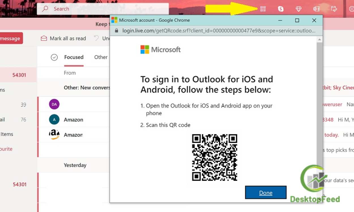354x212 pixels.
Task: Select the Amazon logo sender avatar
Action: [x=54, y=135]
